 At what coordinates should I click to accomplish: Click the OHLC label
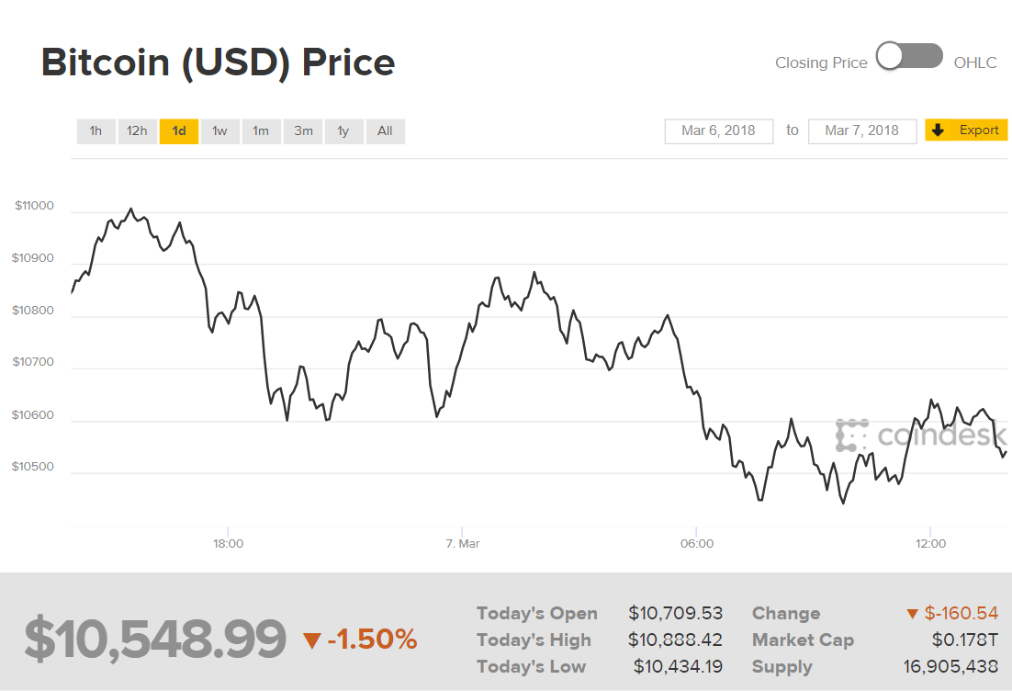(x=975, y=63)
